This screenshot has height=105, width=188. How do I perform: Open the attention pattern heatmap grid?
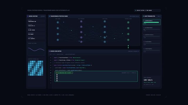click(x=35, y=68)
